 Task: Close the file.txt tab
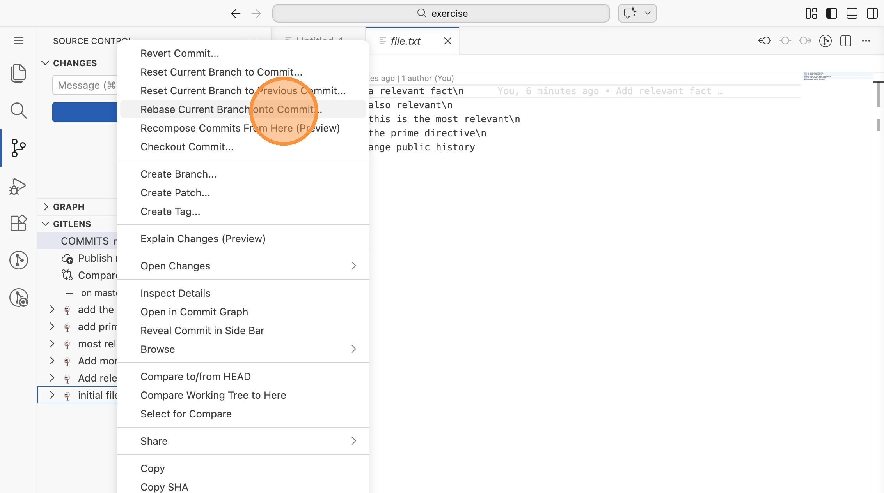pos(447,41)
